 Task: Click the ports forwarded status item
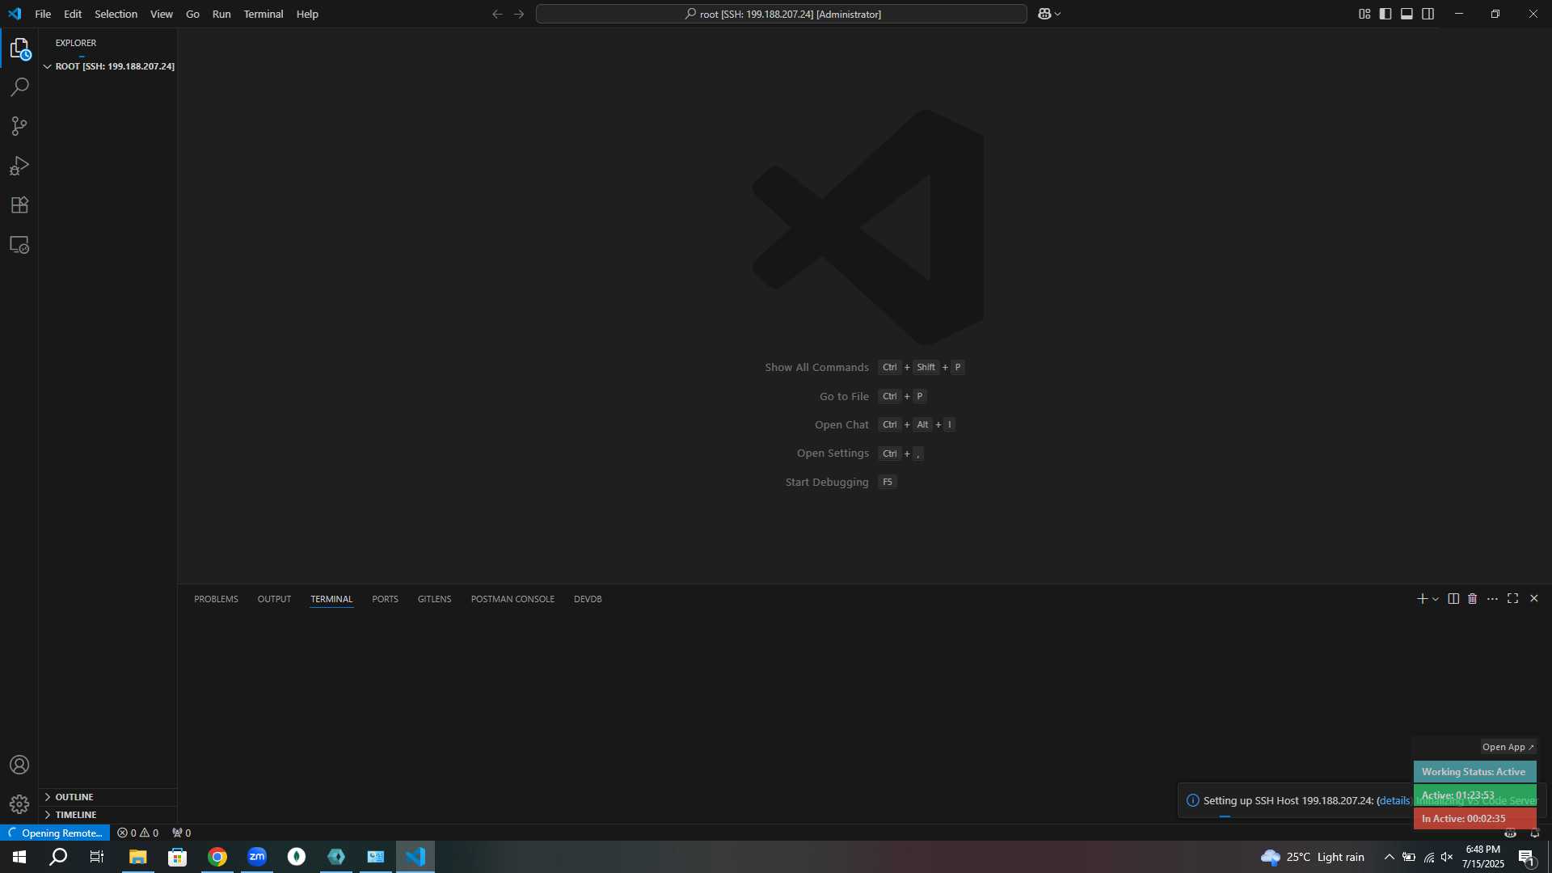(182, 833)
